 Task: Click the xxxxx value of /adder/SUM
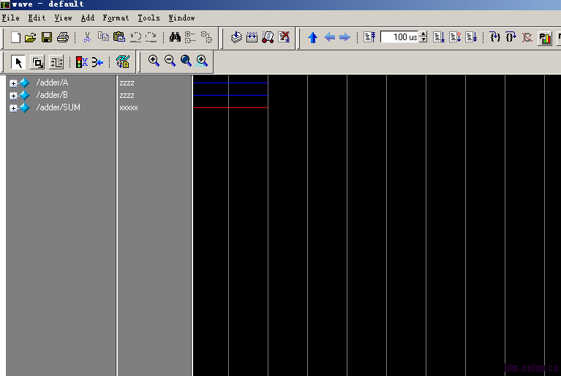129,108
